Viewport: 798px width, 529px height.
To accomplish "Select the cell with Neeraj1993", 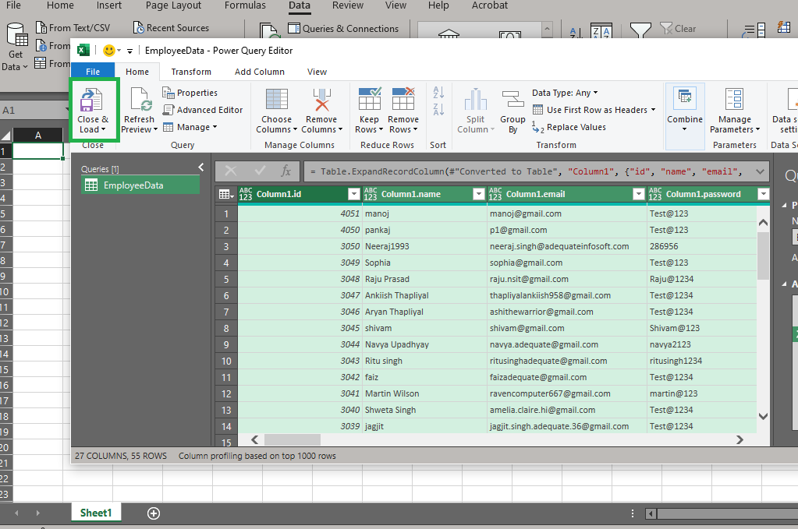I will tap(424, 246).
